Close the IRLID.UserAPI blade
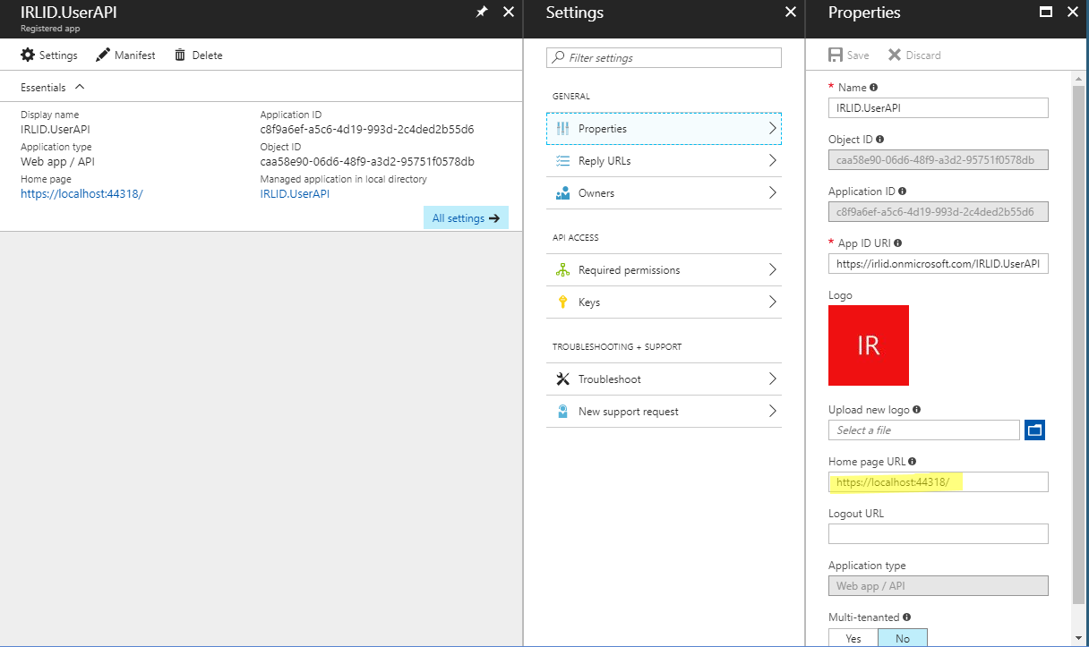 tap(509, 13)
